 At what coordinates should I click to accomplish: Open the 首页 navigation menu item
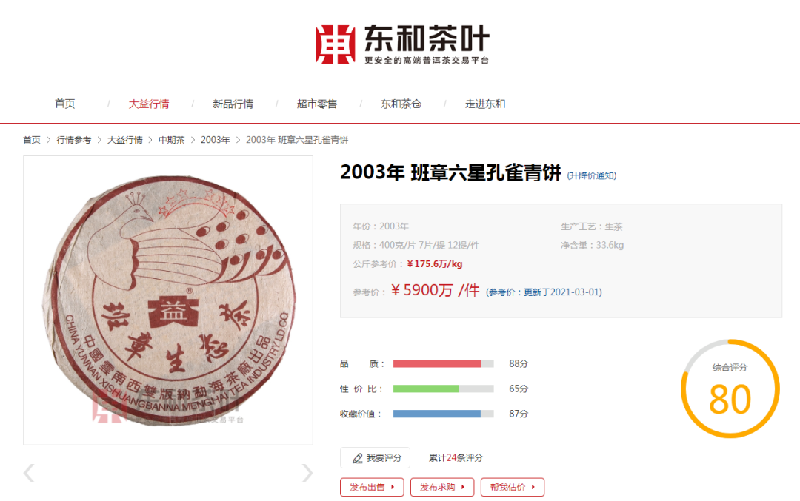tap(64, 104)
